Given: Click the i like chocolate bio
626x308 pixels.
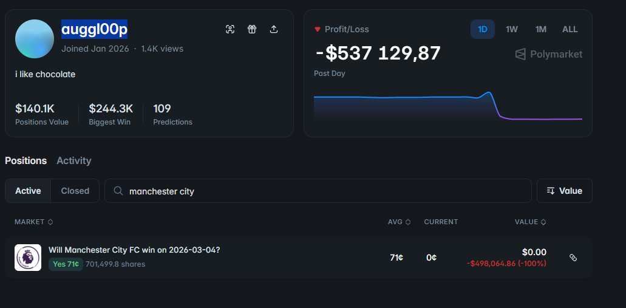Looking at the screenshot, I should click(x=45, y=74).
